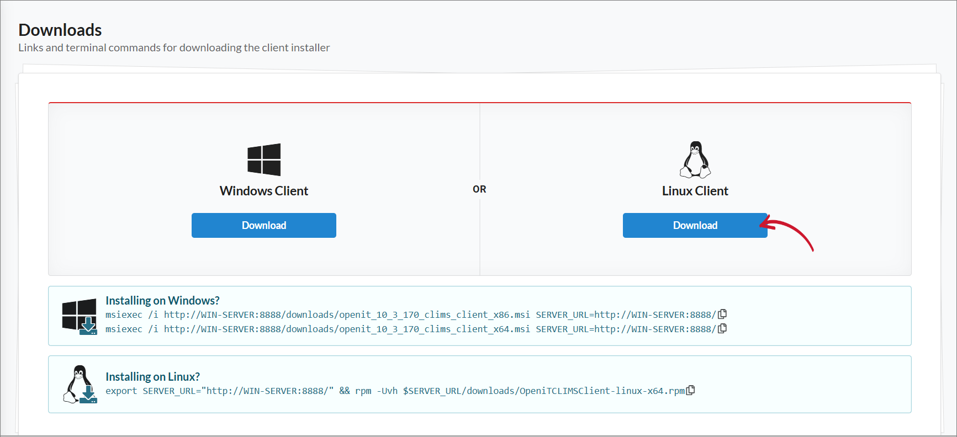
Task: Click the subtitle about terminal commands
Action: click(174, 47)
